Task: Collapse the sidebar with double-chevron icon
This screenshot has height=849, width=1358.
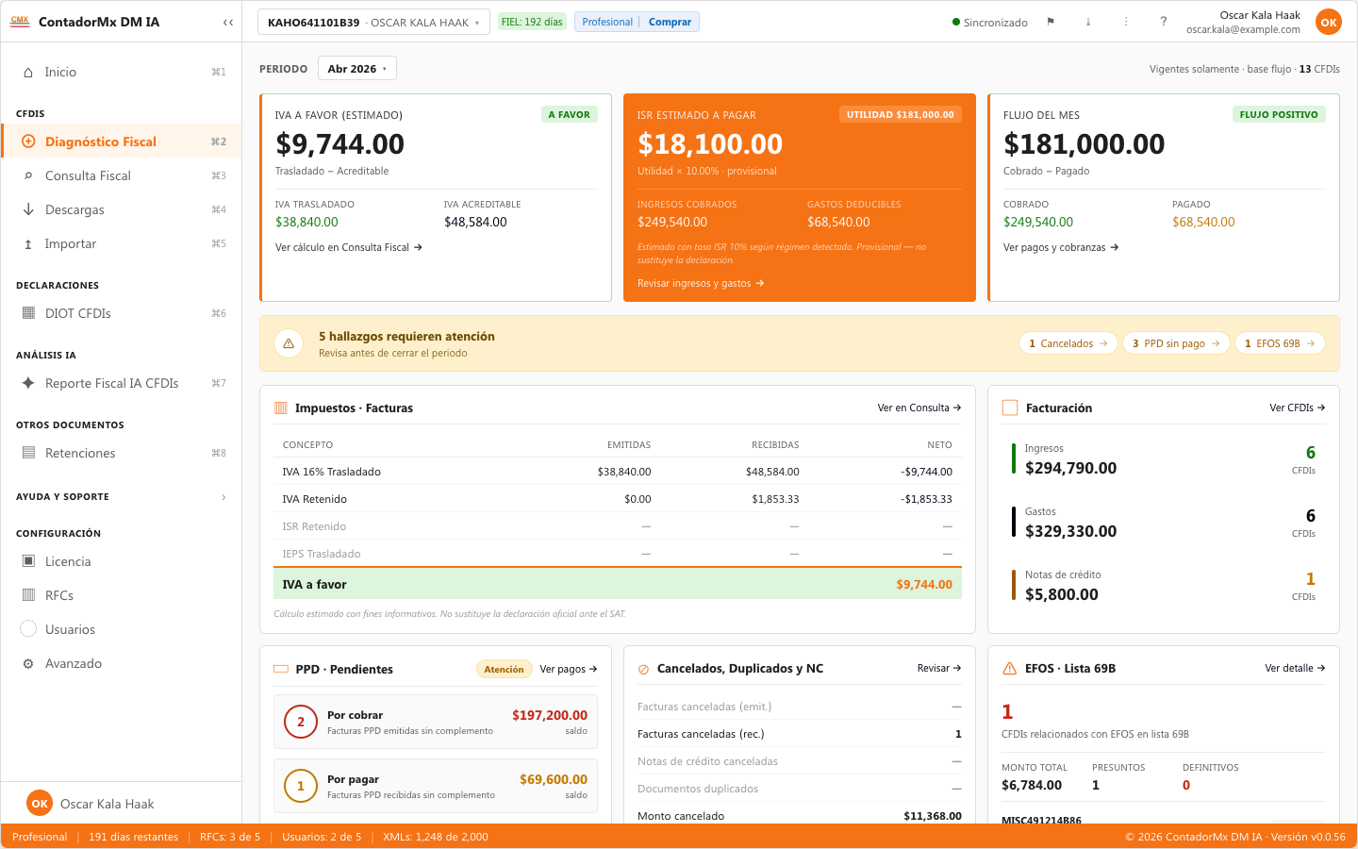Action: [228, 22]
